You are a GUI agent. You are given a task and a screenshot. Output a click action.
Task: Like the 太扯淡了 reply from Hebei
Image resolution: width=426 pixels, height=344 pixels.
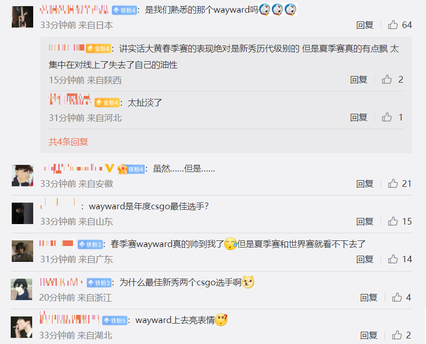point(387,117)
